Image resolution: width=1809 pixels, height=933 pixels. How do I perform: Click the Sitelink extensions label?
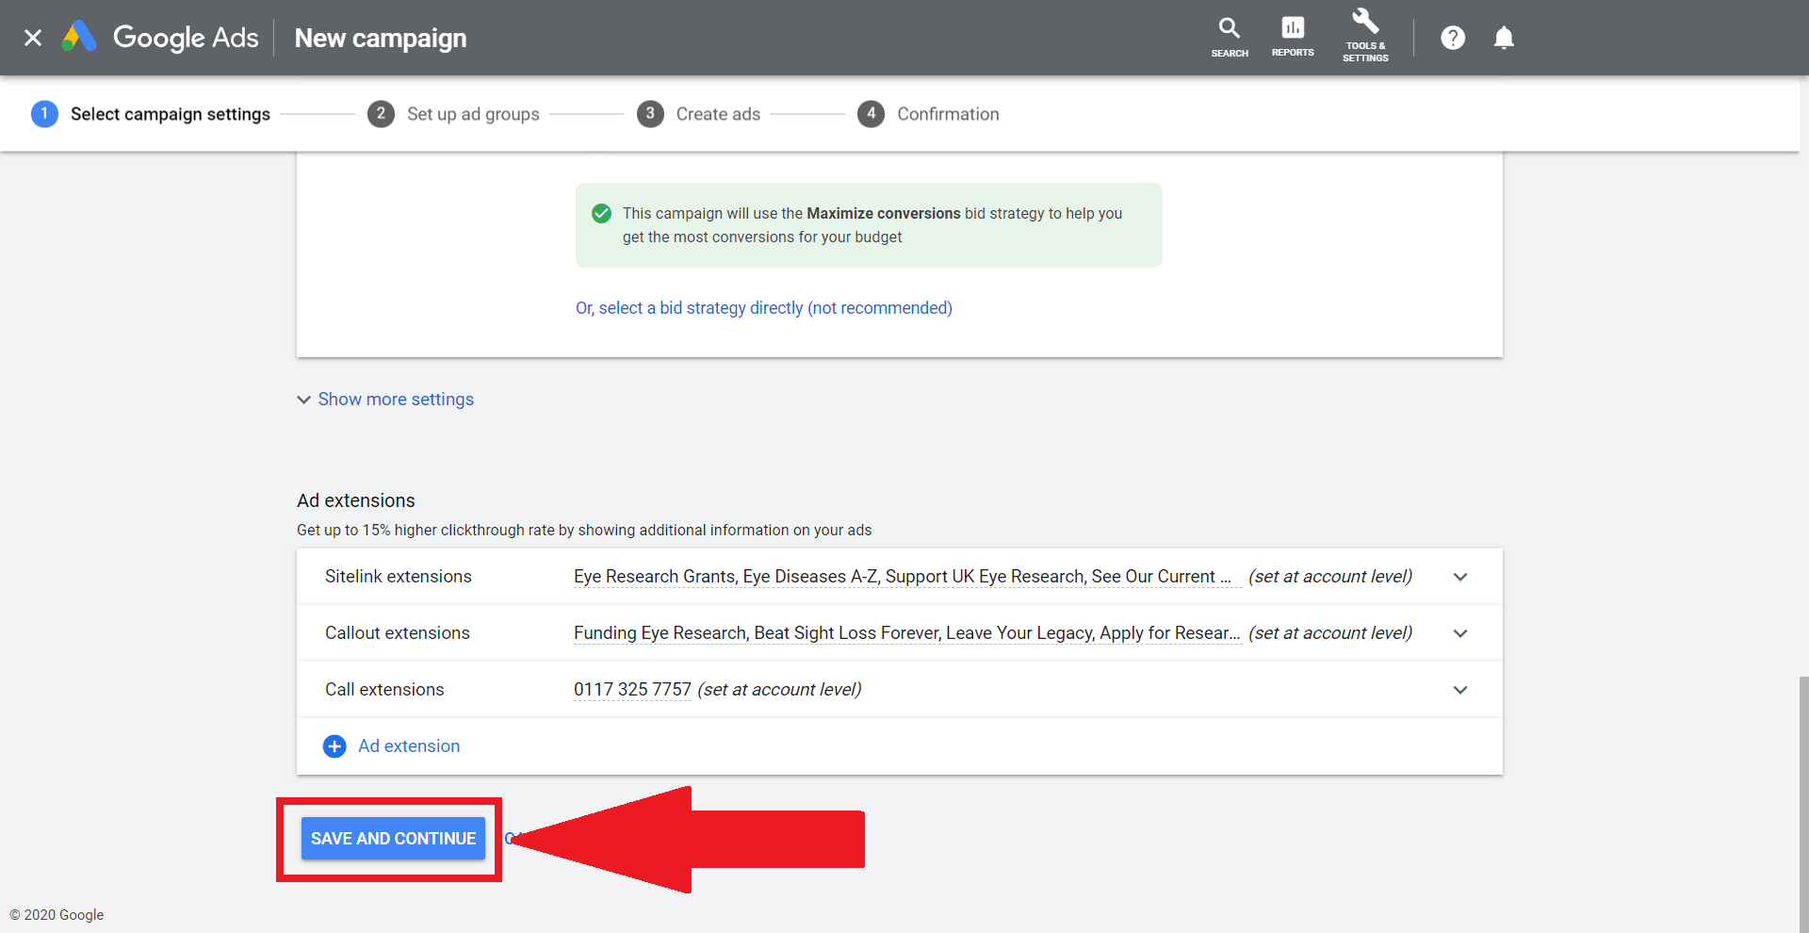coord(399,577)
